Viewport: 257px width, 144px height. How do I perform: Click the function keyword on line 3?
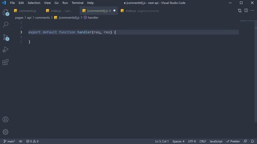point(67,32)
